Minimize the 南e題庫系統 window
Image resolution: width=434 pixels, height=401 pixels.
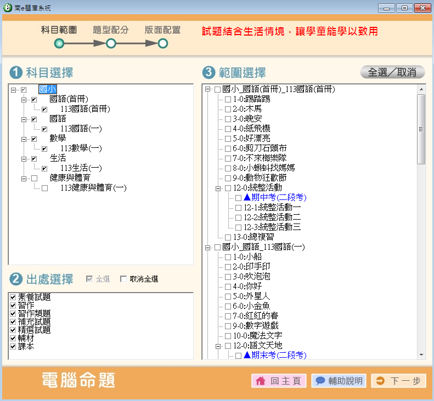[386, 8]
